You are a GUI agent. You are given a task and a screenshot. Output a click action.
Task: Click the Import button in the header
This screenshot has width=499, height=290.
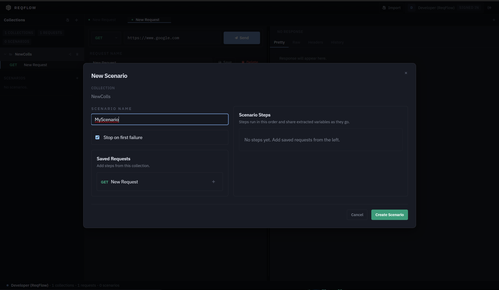coord(391,8)
